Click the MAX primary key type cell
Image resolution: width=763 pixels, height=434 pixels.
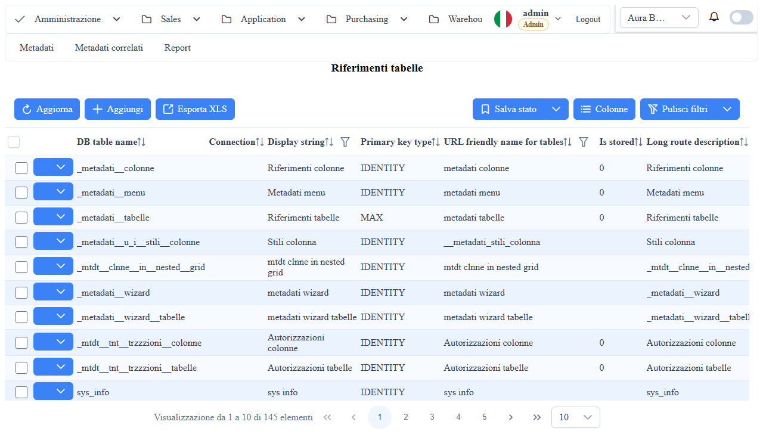point(372,218)
